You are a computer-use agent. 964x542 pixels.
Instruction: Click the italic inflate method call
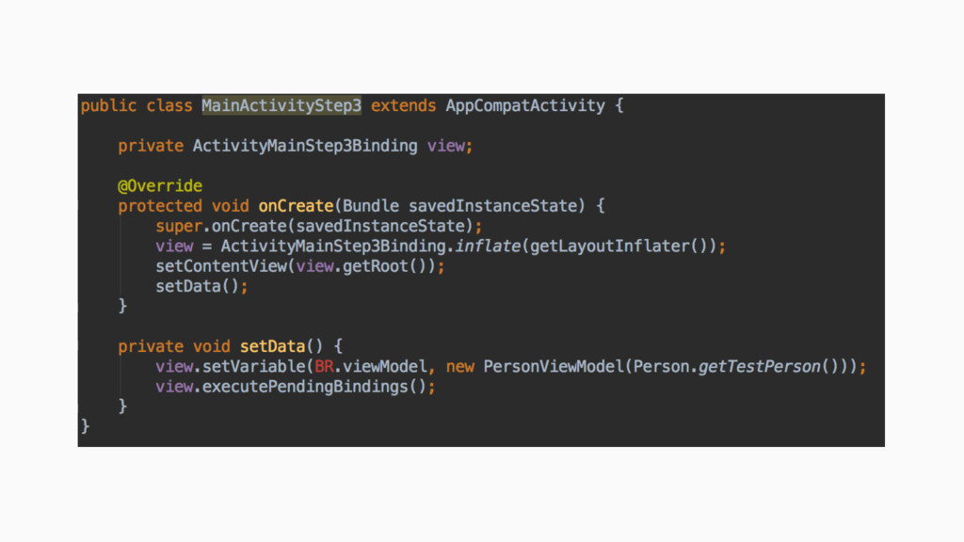pyautogui.click(x=488, y=246)
